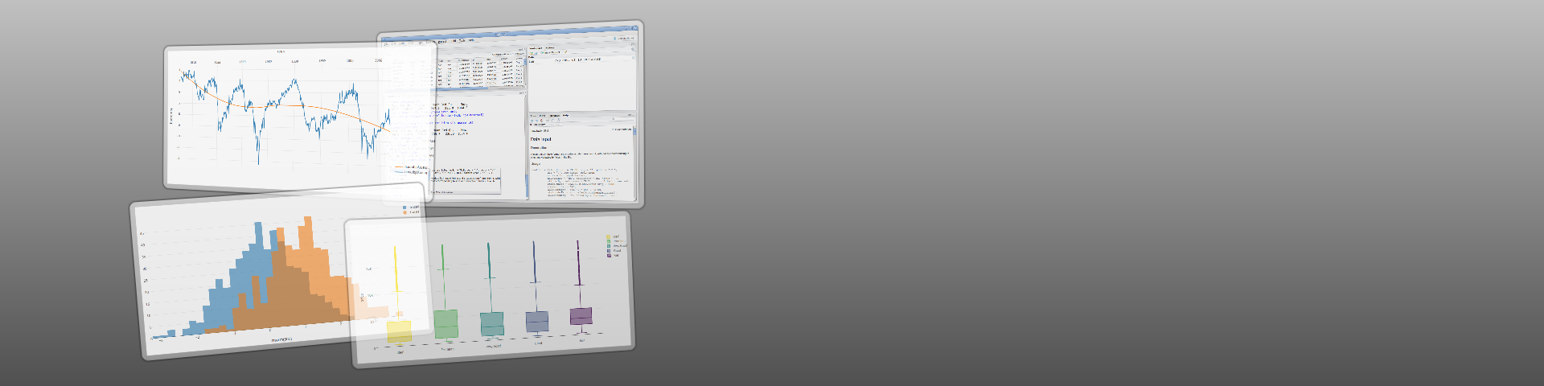
Task: Click the yellow box in the box plot
Action: (399, 331)
